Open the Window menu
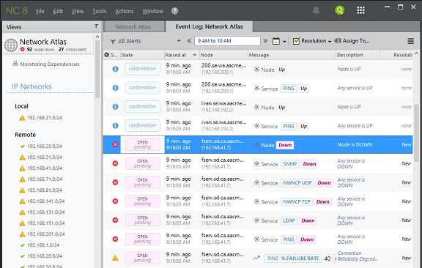Image resolution: width=422 pixels, height=268 pixels. click(x=153, y=11)
